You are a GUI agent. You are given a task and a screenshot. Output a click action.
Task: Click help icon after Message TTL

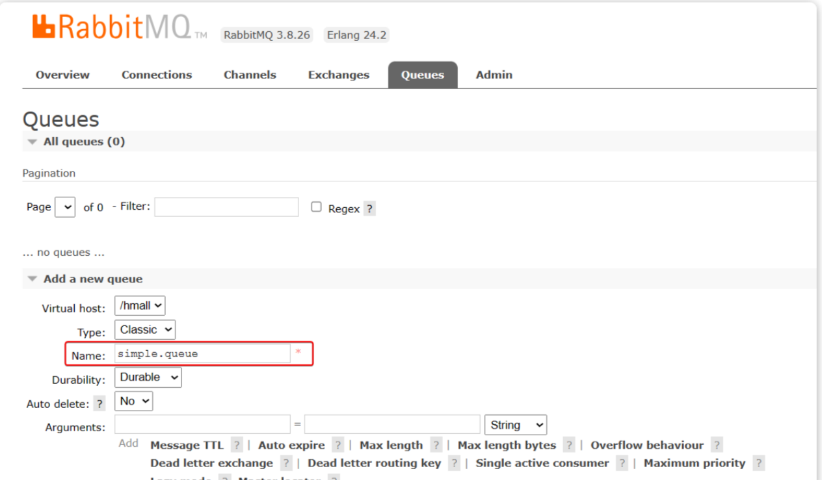point(237,446)
